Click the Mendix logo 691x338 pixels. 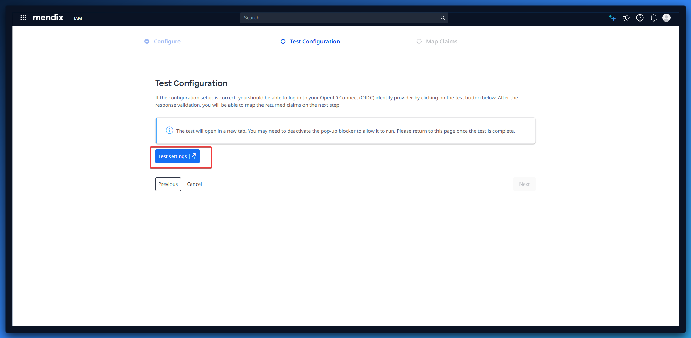[48, 18]
